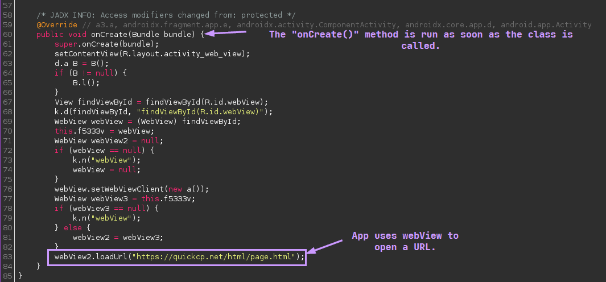Image resolution: width=606 pixels, height=282 pixels.
Task: Click the "if (webView3 == null)" condition
Action: tap(102, 209)
